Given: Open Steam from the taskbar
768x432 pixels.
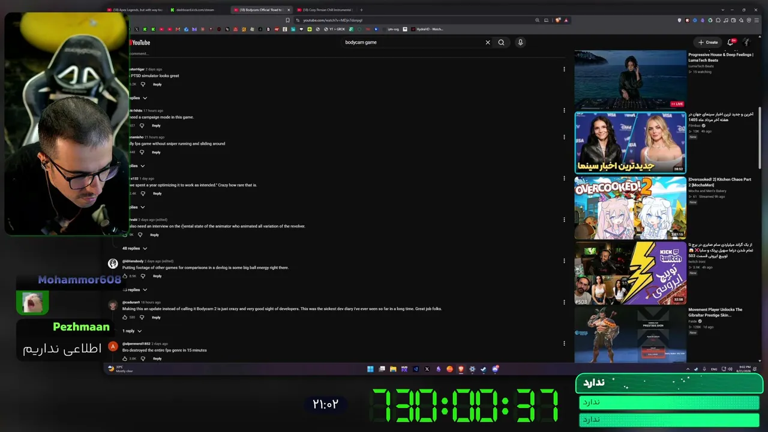Looking at the screenshot, I should [484, 369].
